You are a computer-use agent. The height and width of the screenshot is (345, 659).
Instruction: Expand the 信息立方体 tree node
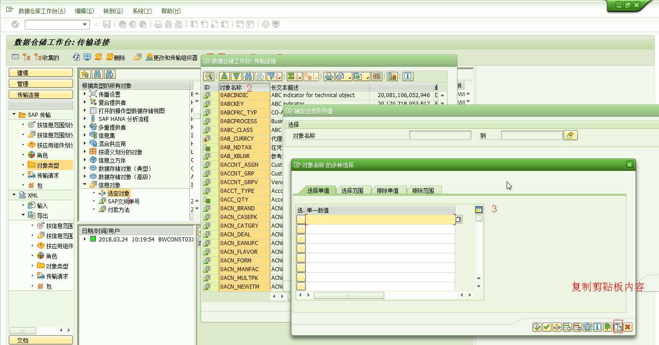[85, 160]
